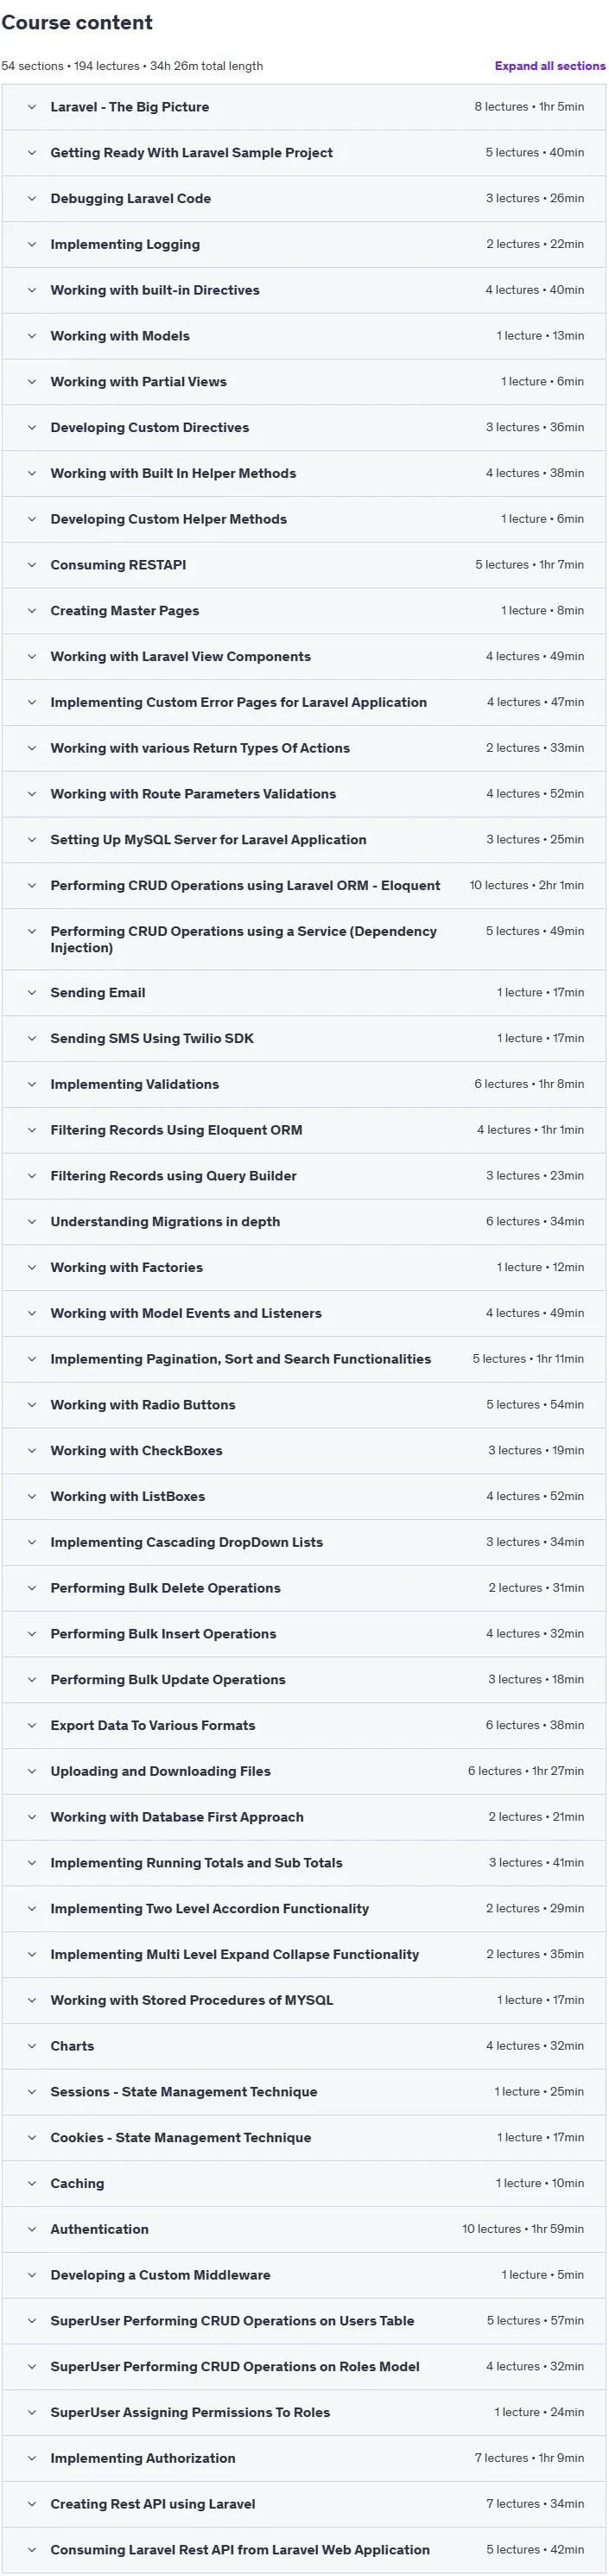Open Implementing Authorization section title

click(x=143, y=2458)
